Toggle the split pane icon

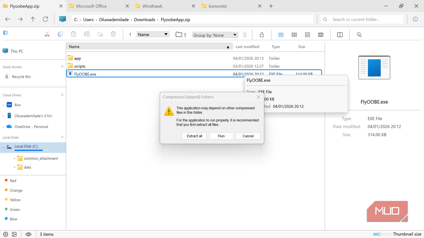[340, 35]
